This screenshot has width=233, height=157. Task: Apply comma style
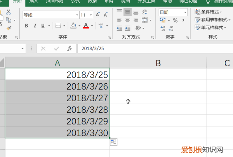click(x=183, y=20)
